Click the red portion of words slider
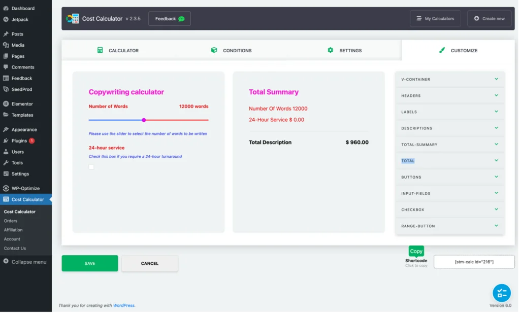 click(x=177, y=120)
